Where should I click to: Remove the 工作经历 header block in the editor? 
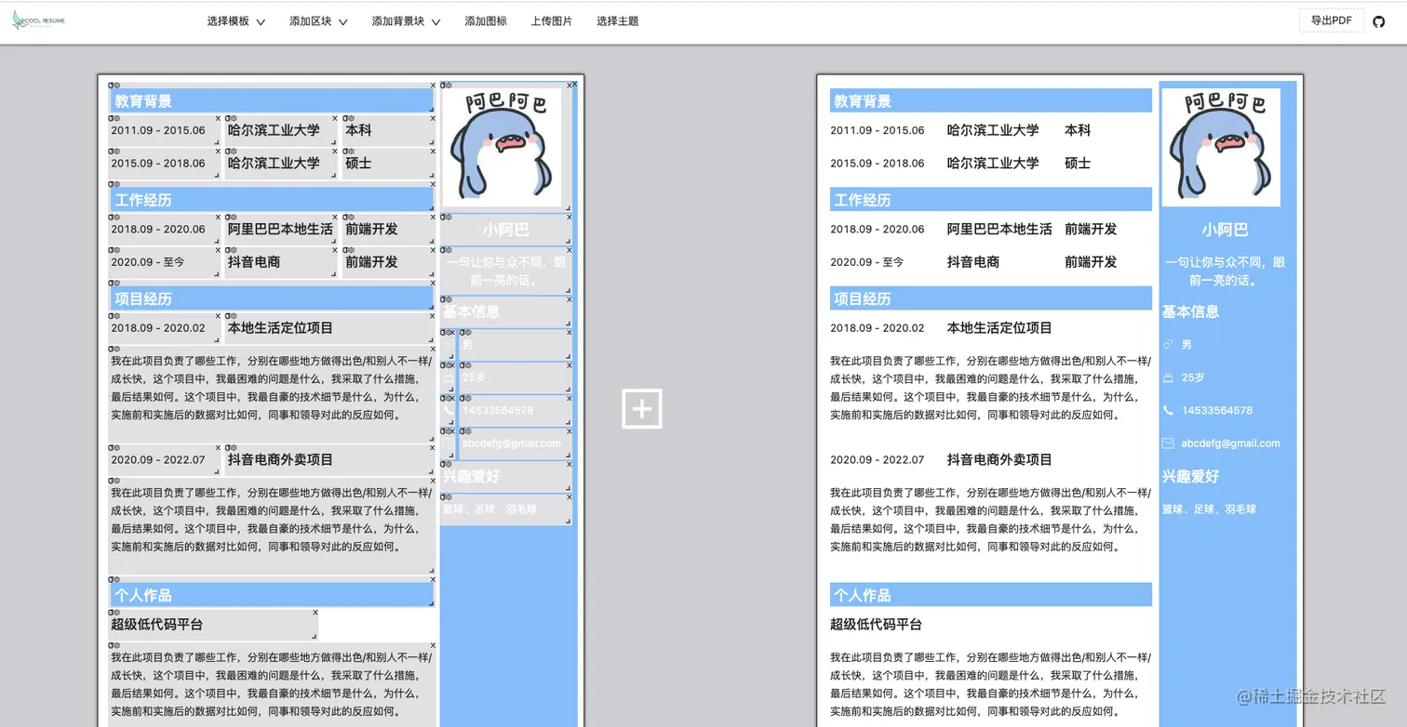click(x=433, y=184)
